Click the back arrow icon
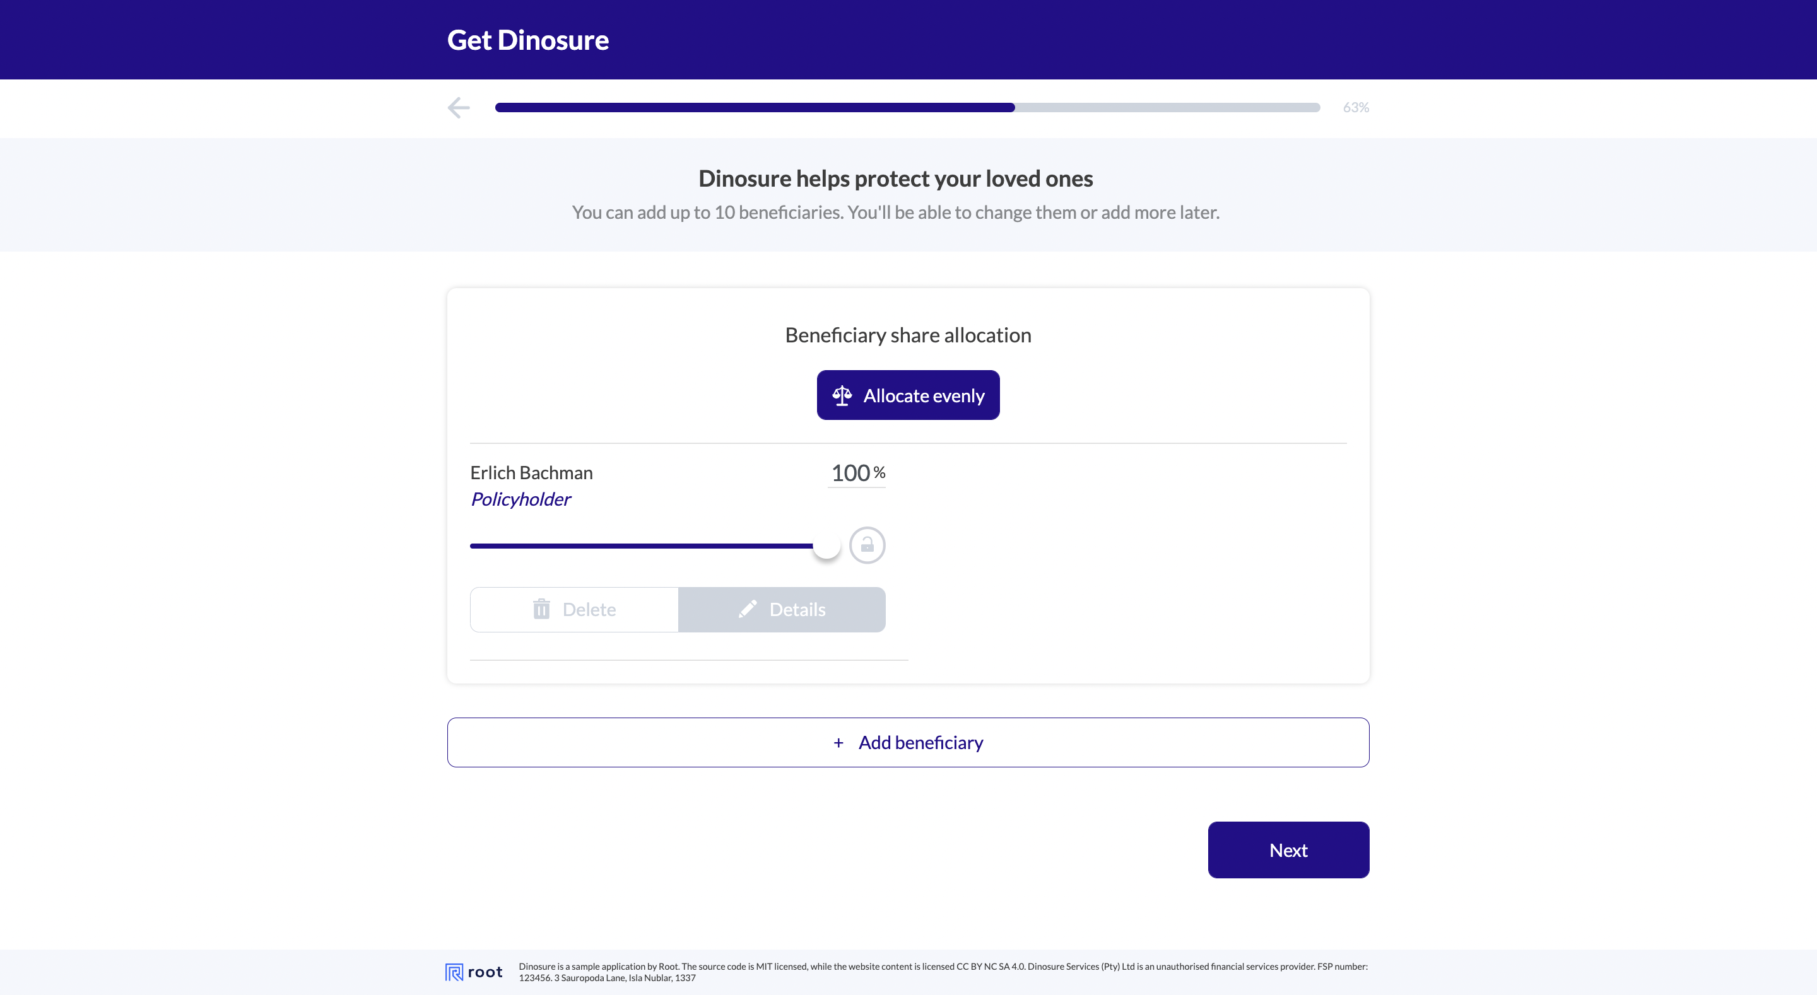Image resolution: width=1817 pixels, height=995 pixels. pos(459,107)
